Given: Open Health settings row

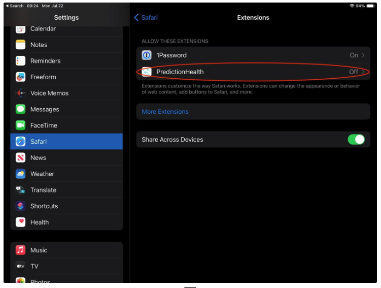Looking at the screenshot, I should pyautogui.click(x=66, y=222).
